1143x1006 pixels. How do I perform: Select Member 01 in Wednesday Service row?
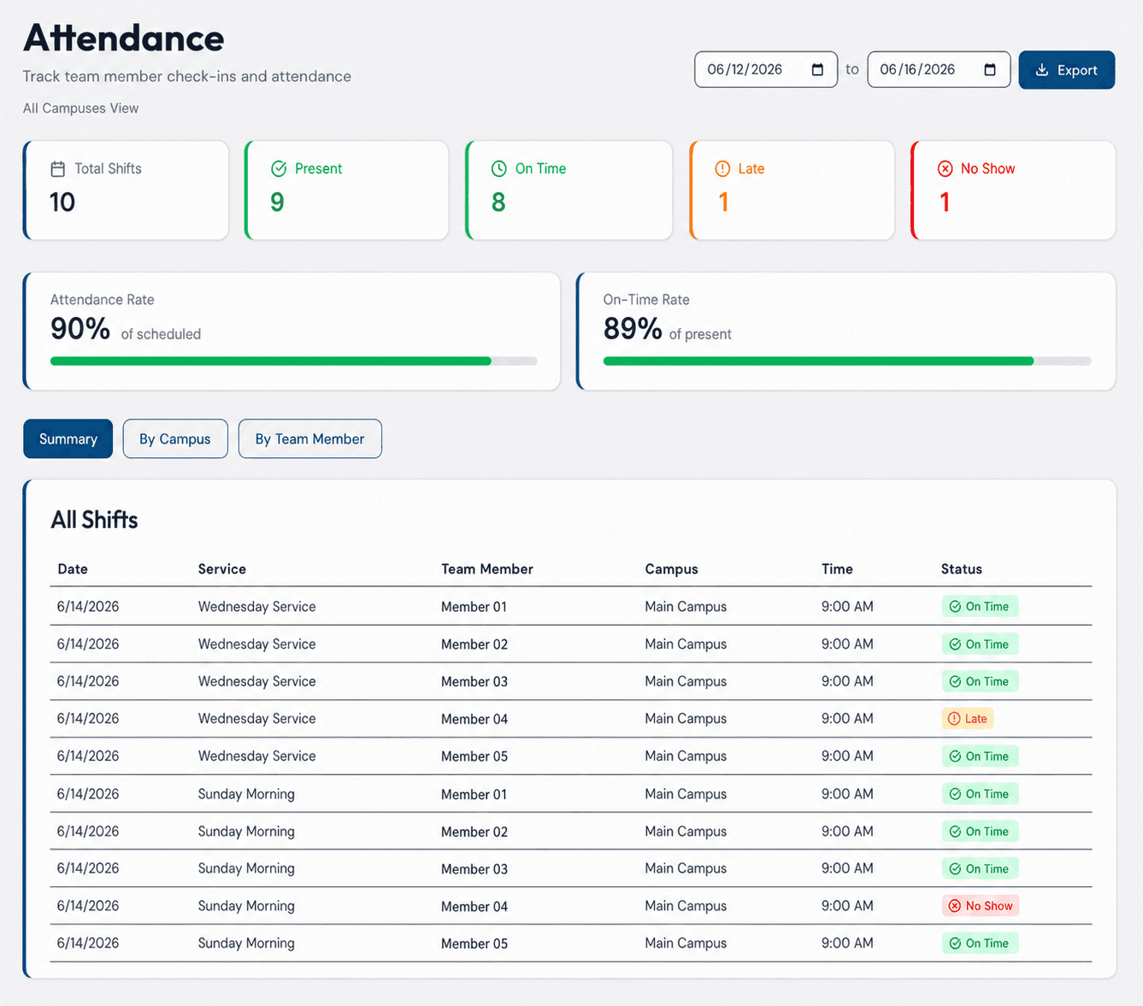(474, 607)
